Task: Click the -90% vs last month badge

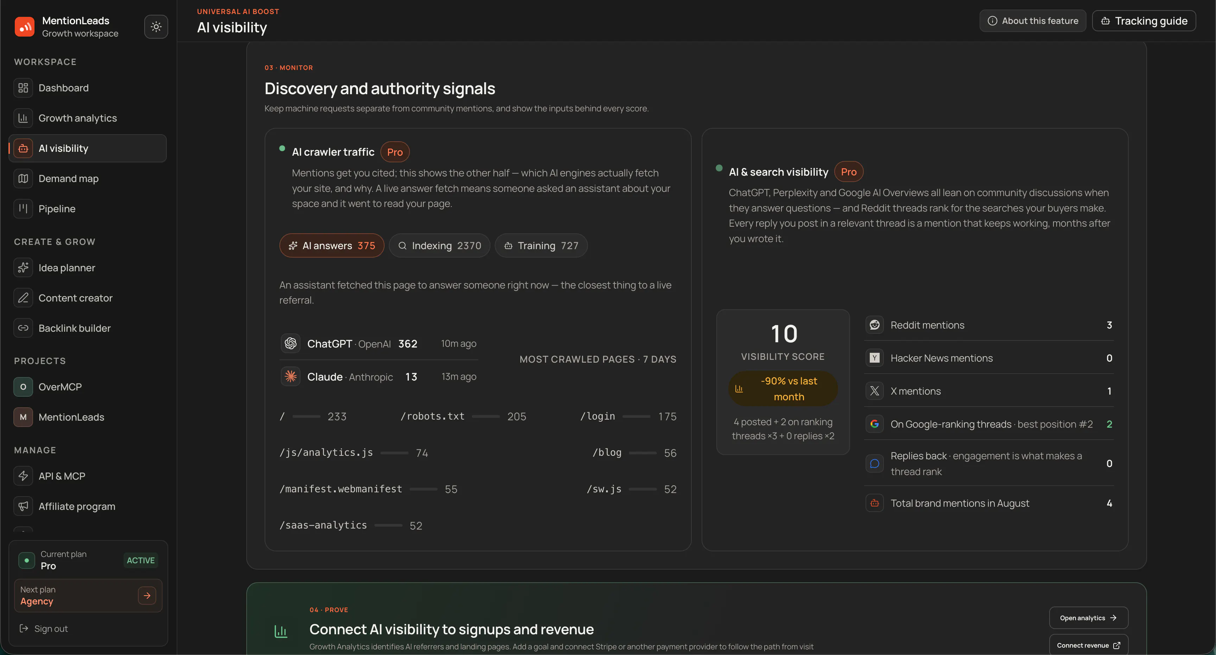Action: pyautogui.click(x=783, y=389)
